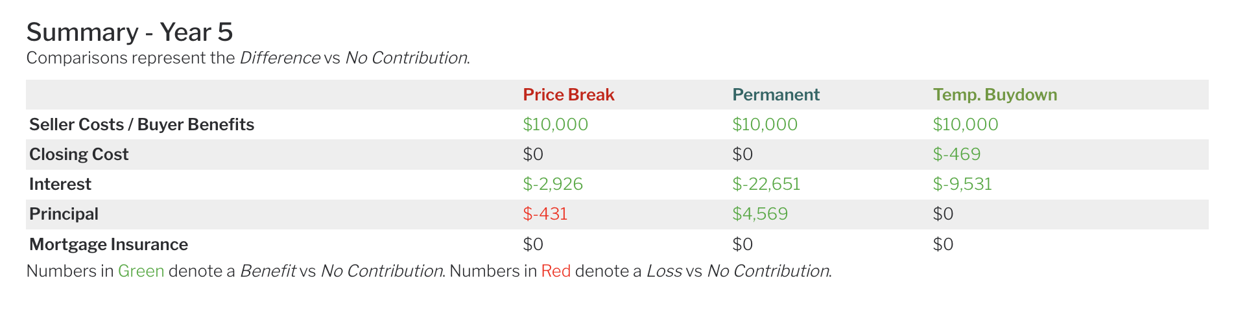Click the red $-431 principal value
The height and width of the screenshot is (324, 1236).
coord(545,214)
